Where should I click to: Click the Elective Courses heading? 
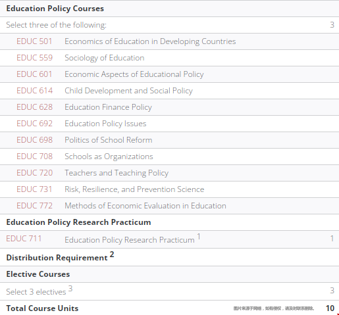[38, 274]
